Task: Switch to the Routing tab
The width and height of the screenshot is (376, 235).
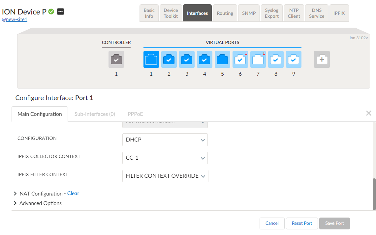Action: (225, 13)
